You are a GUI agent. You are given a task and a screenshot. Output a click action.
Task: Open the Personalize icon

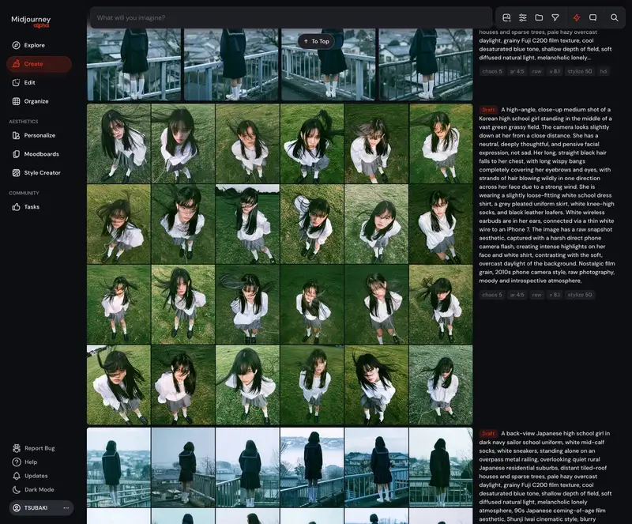(16, 135)
